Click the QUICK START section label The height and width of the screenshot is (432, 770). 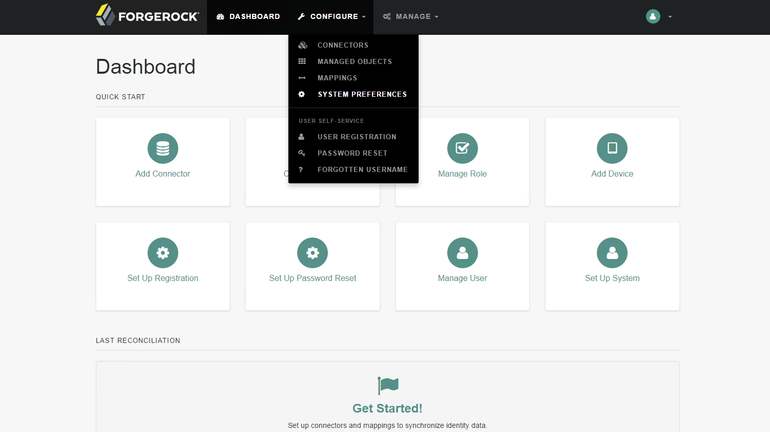click(x=120, y=97)
